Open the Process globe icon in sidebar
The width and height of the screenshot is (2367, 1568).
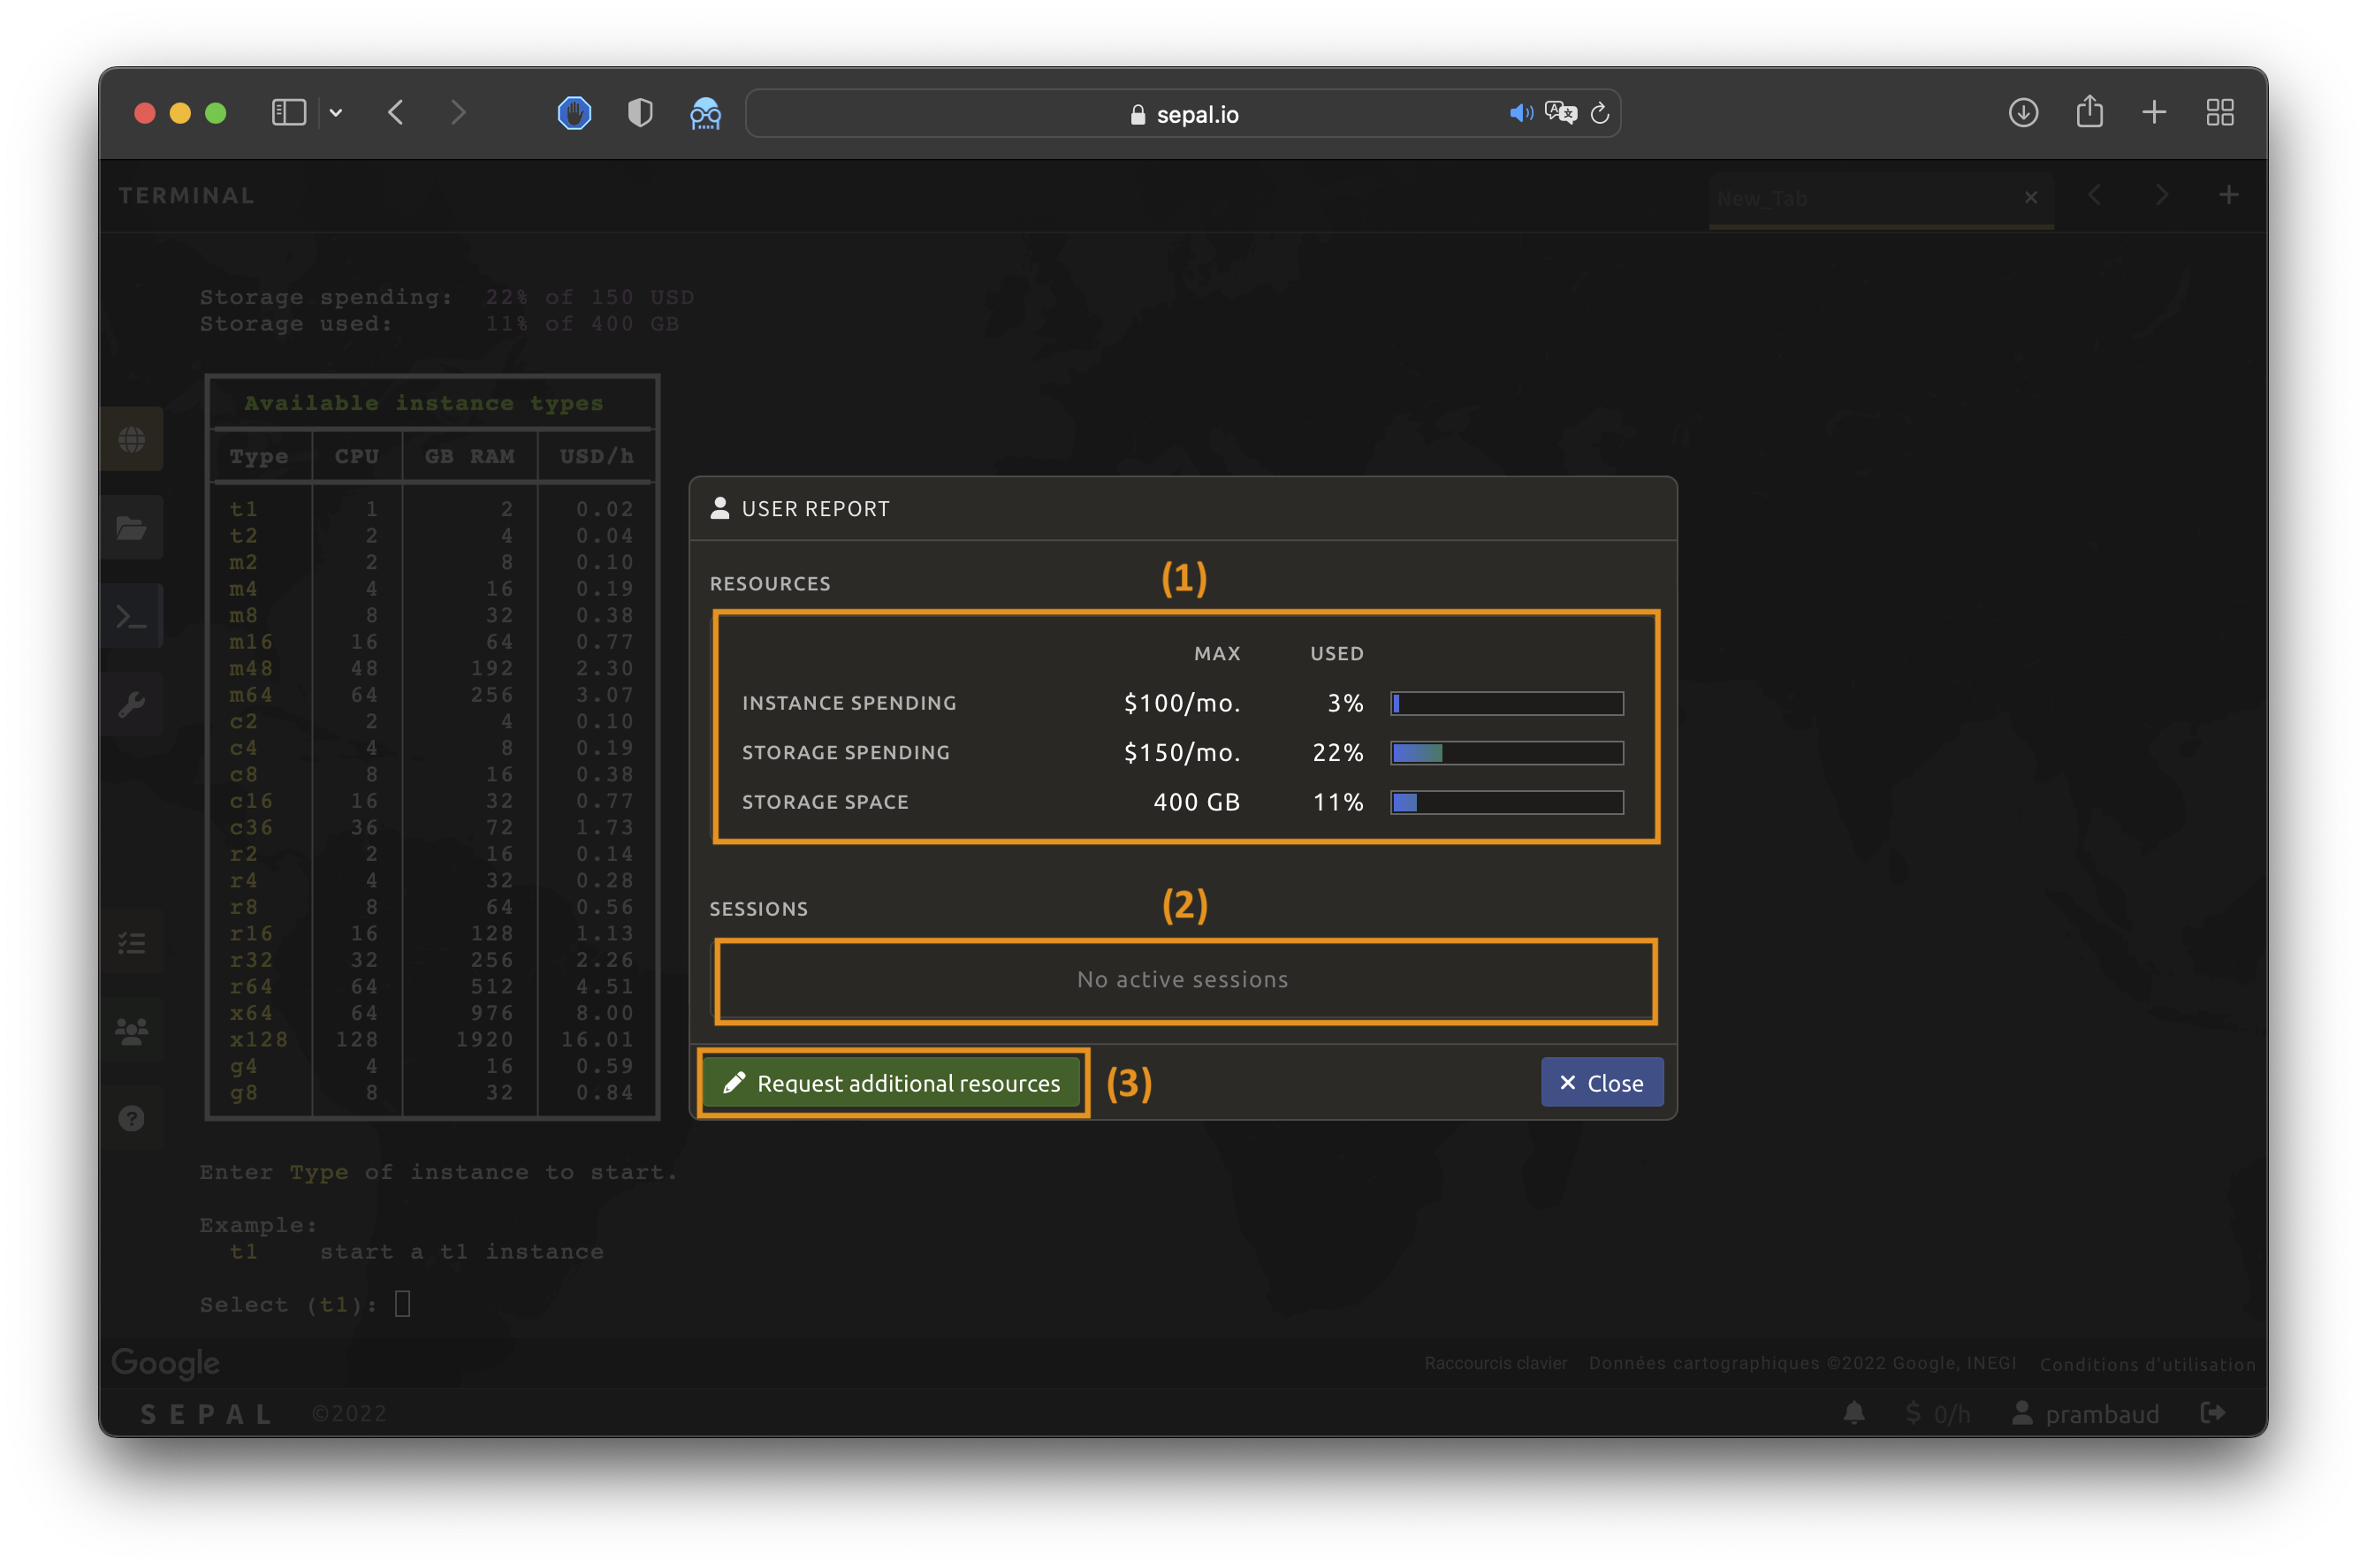coord(131,439)
